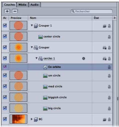Click the remove layer minus button
This screenshot has height=127, width=119.
[15, 11]
